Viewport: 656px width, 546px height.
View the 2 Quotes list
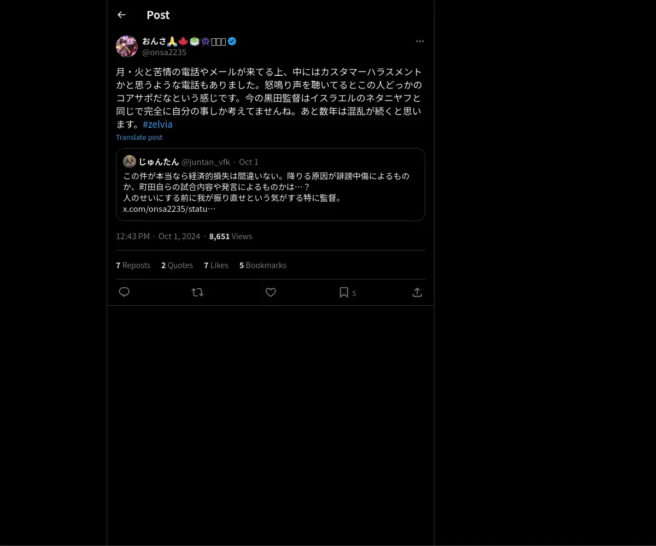tap(177, 265)
